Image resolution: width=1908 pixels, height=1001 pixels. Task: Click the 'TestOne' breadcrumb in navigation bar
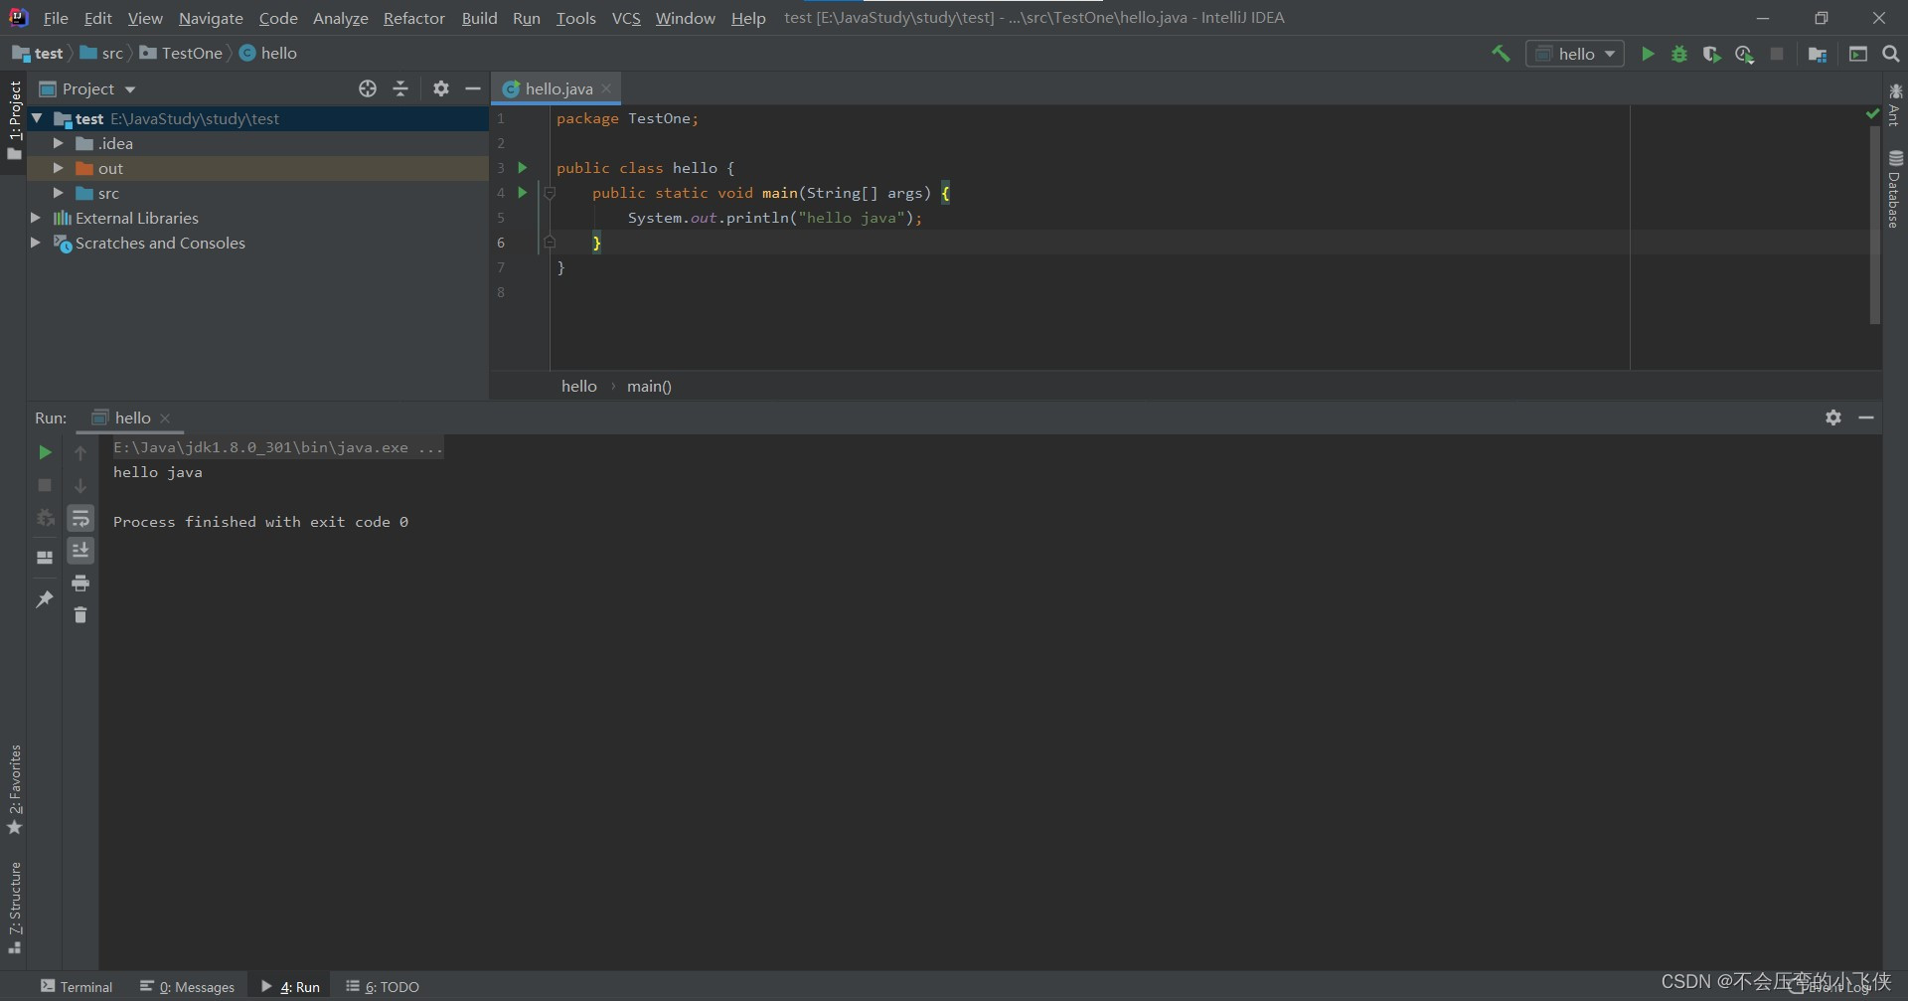(182, 53)
